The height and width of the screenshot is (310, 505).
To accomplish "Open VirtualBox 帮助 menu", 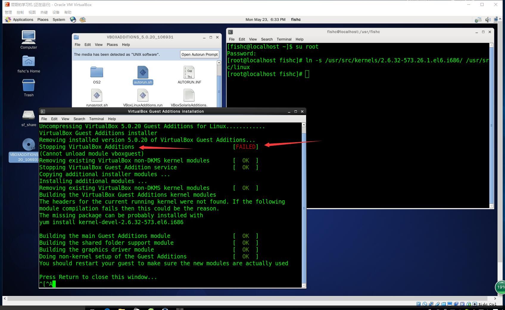I will (68, 12).
